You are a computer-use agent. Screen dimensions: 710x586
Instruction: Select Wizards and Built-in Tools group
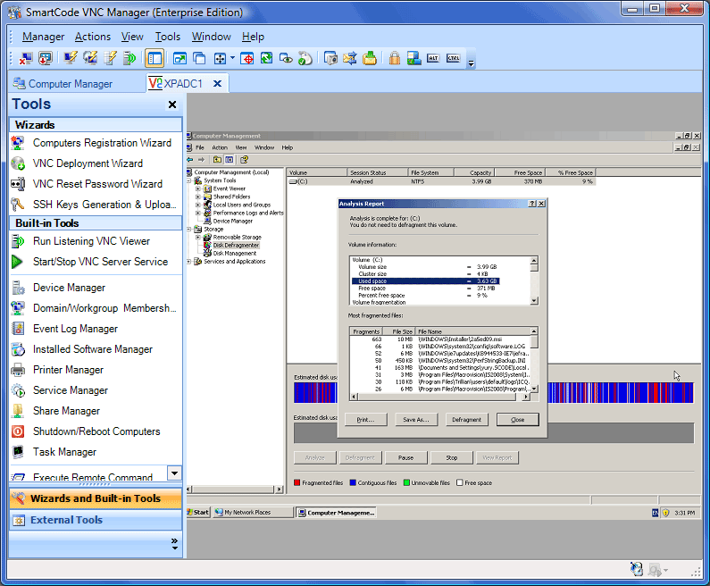point(96,498)
